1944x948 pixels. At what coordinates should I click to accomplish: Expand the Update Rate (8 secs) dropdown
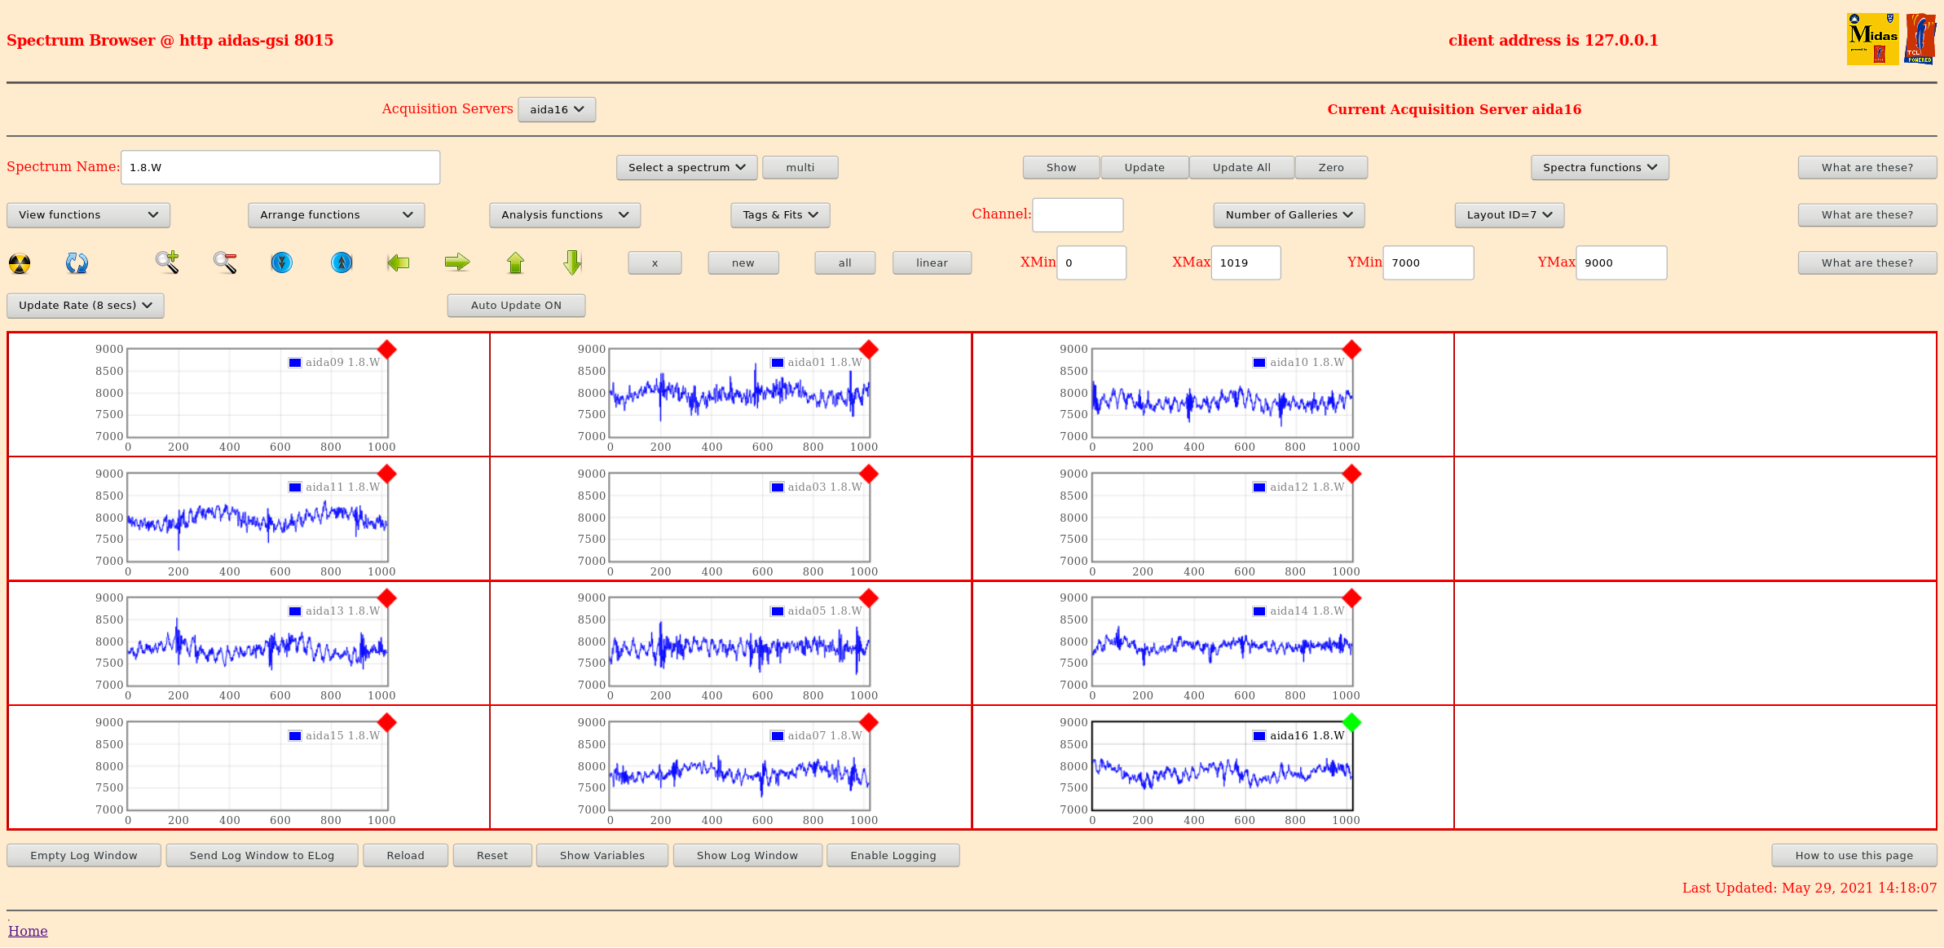click(86, 306)
